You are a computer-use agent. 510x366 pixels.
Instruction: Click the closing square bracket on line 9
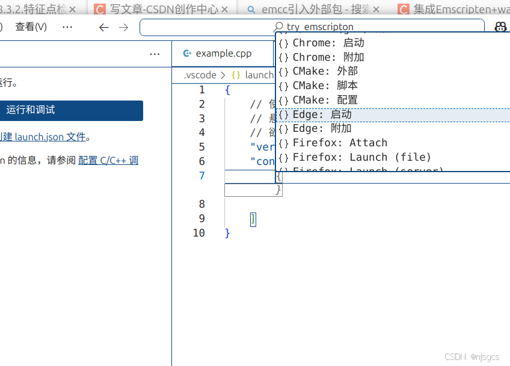click(x=253, y=219)
